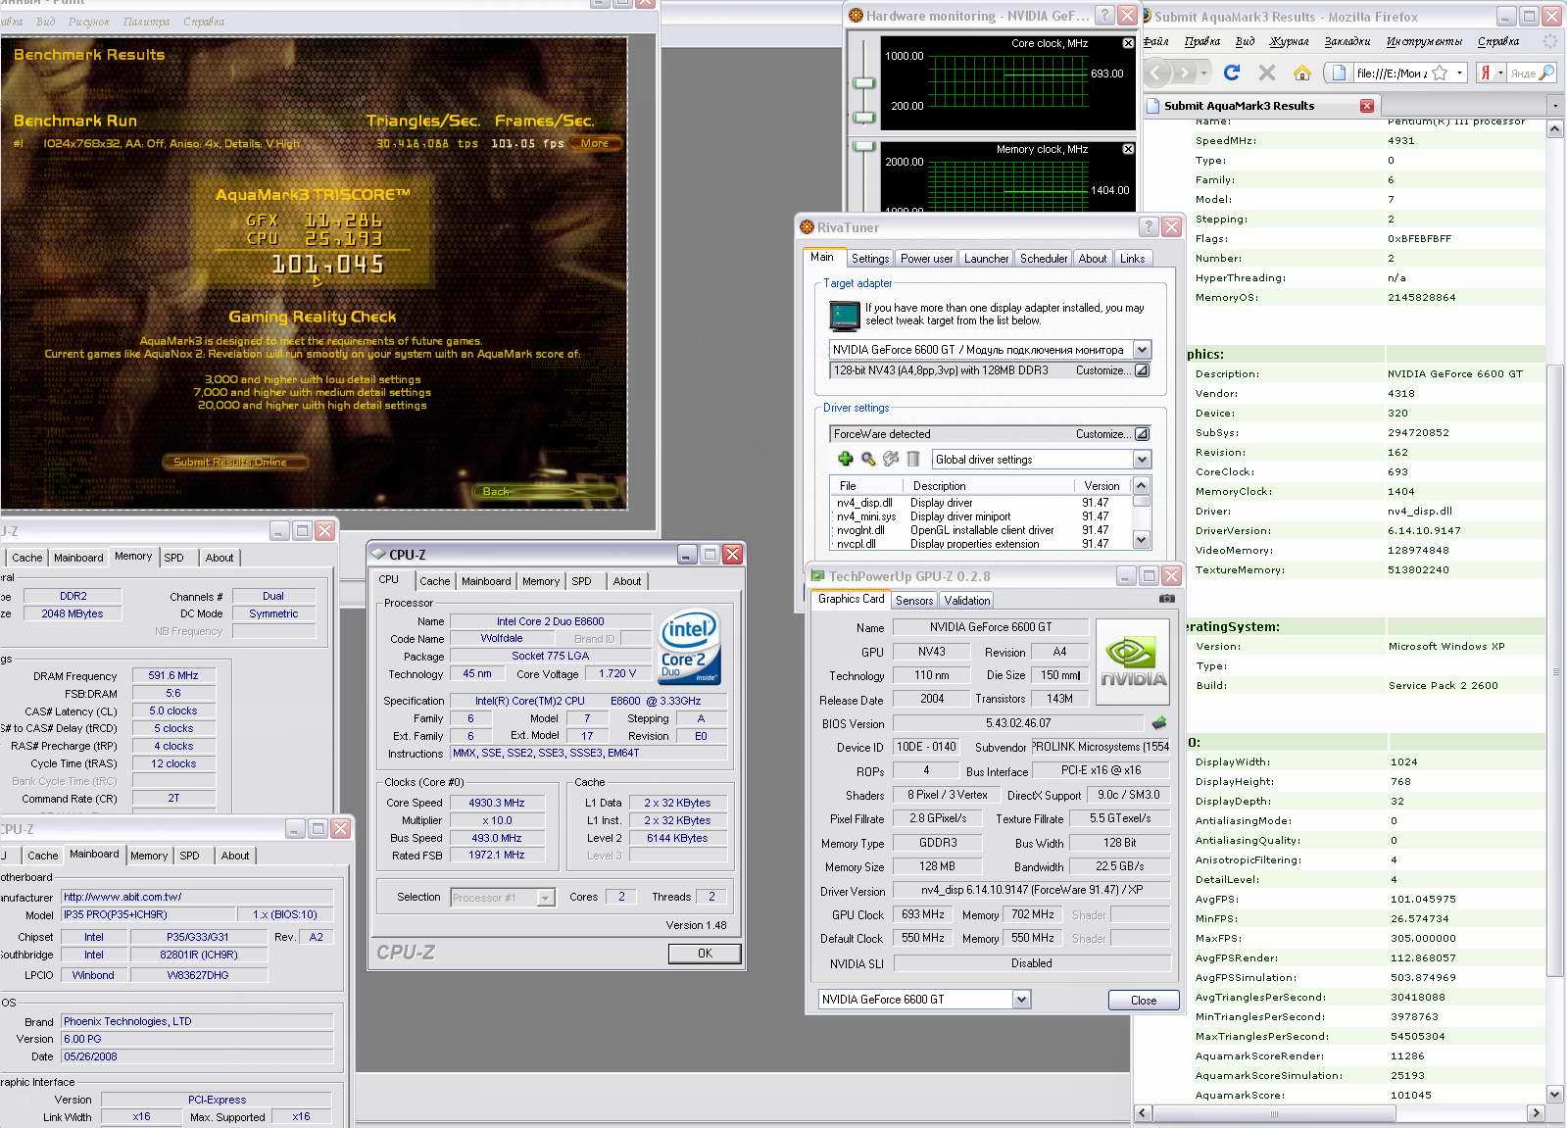
Task: Click the help question mark in RivaTuner title bar
Action: coord(1150,226)
